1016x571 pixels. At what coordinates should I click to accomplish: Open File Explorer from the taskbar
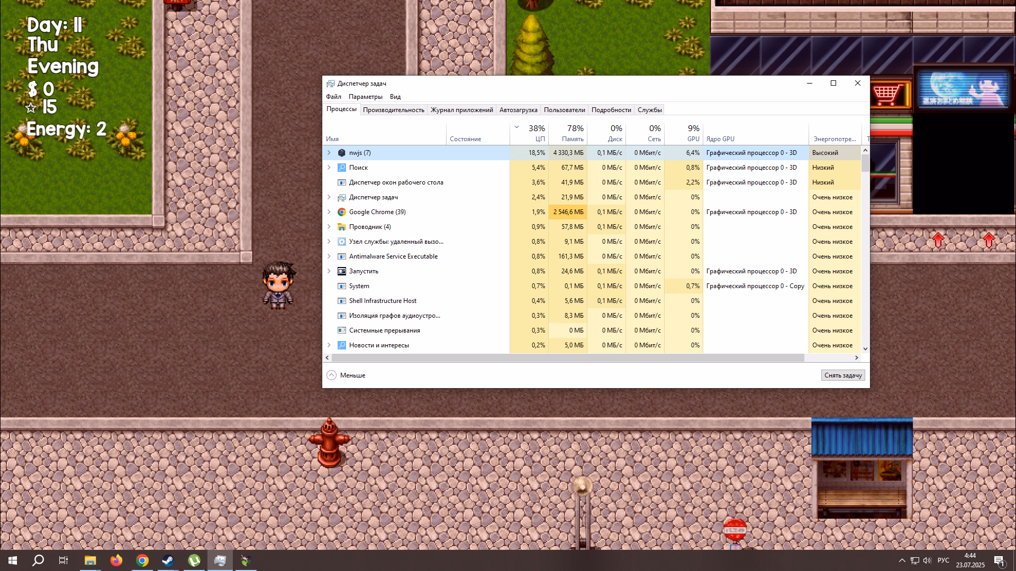(x=90, y=560)
